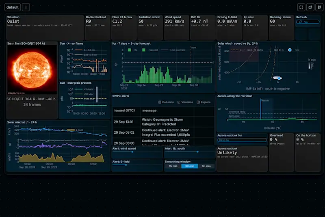Toggle the 0.1-0.8 nm X-ray legend entry
The image size is (325, 217).
(x=85, y=50)
